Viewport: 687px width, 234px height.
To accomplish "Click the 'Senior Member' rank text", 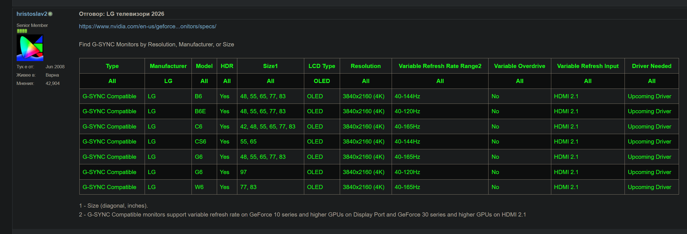I will tap(32, 25).
